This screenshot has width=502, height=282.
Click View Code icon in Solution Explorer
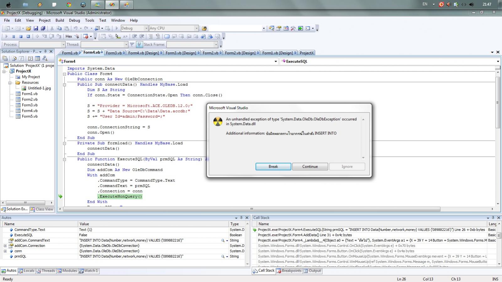30,58
